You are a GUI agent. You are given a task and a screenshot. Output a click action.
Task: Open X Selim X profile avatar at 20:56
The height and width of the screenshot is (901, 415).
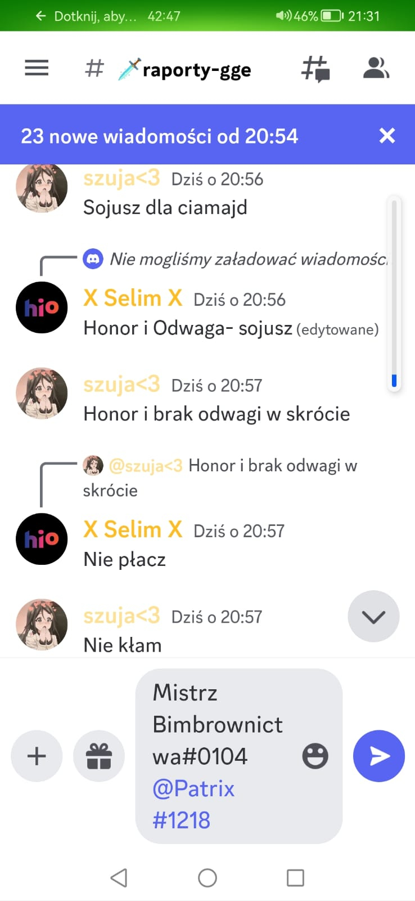[42, 307]
